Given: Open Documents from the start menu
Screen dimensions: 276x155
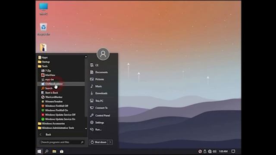Looking at the screenshot, I should pyautogui.click(x=99, y=72).
